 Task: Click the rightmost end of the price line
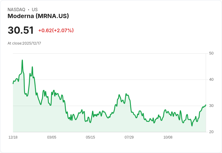(206, 105)
